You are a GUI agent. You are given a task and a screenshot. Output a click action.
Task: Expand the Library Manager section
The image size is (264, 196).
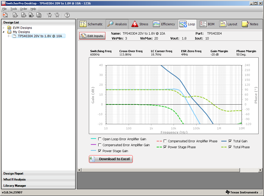[38, 186]
